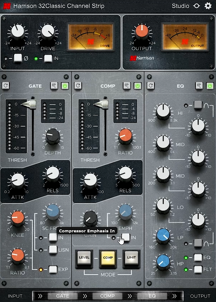This screenshot has height=302, width=216.
Task: Click the gate KNEE knob
Action: pos(18,218)
